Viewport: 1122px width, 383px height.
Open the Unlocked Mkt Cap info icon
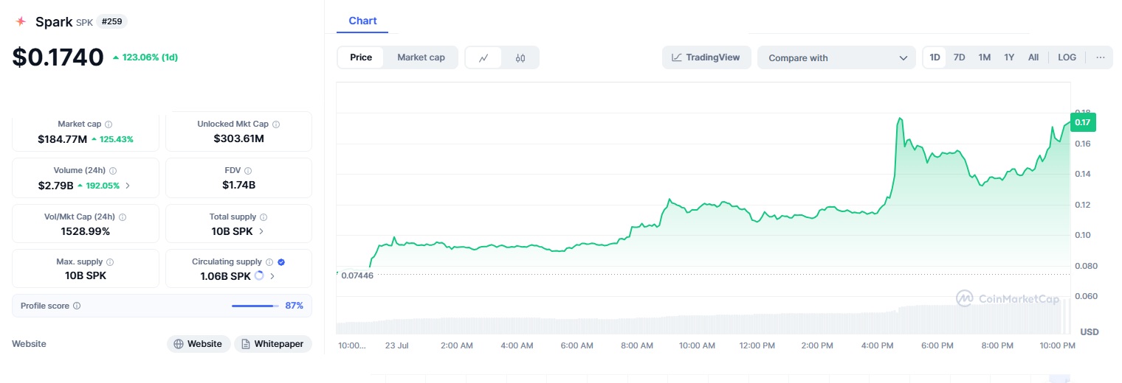pyautogui.click(x=276, y=124)
